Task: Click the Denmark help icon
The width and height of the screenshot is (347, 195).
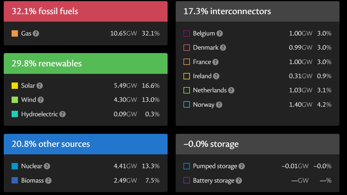Action: pyautogui.click(x=223, y=48)
